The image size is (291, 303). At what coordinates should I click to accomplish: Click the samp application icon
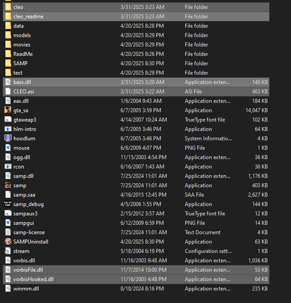8,185
